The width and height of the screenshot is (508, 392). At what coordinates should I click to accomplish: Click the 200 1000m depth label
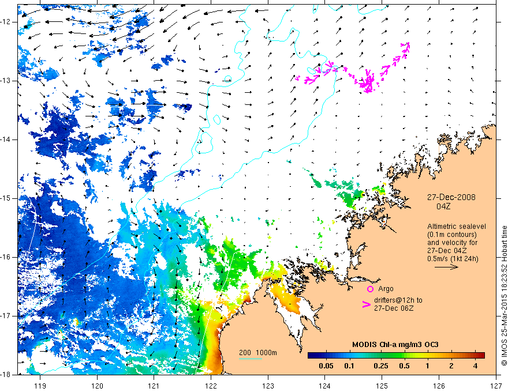click(x=258, y=353)
